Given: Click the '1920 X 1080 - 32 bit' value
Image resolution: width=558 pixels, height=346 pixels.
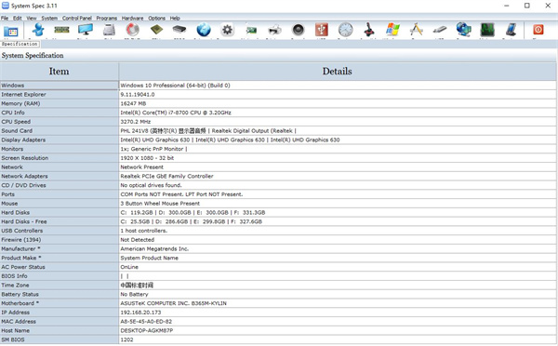Looking at the screenshot, I should tap(147, 158).
